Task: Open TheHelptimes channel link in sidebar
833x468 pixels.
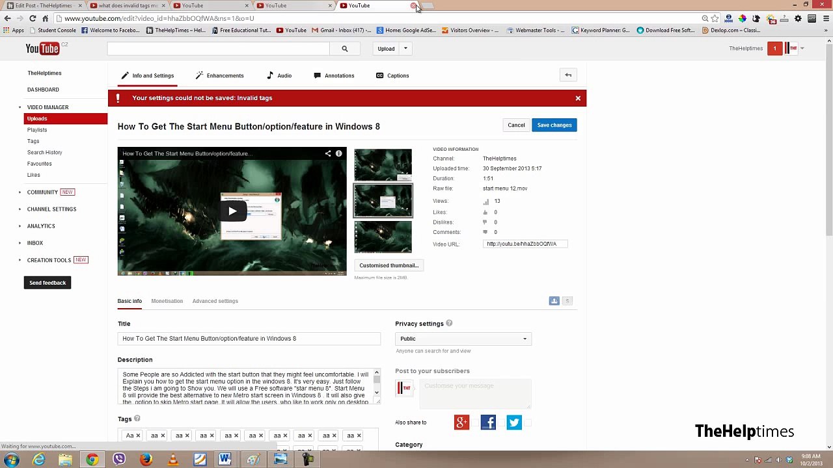Action: point(44,73)
